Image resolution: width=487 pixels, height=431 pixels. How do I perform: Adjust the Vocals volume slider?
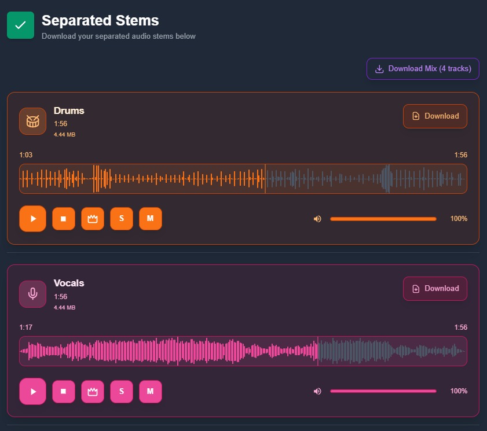pyautogui.click(x=382, y=391)
